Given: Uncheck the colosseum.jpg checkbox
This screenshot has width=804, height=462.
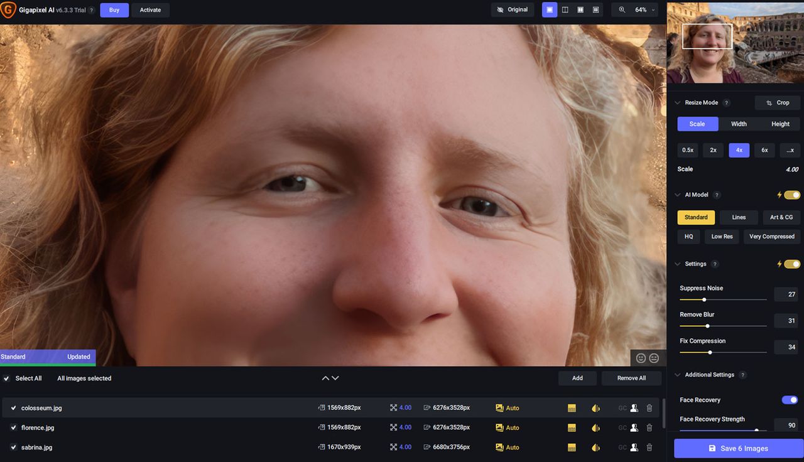Looking at the screenshot, I should coord(13,408).
